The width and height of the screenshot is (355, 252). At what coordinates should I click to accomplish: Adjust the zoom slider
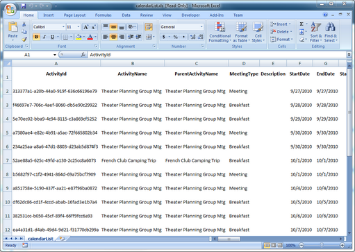click(x=322, y=245)
